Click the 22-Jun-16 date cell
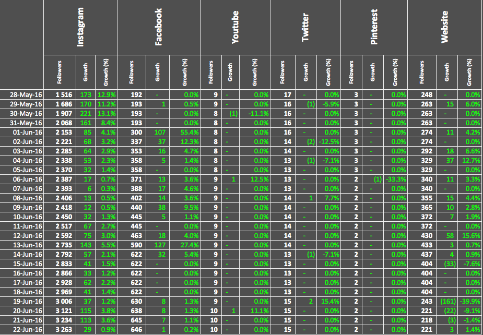This screenshot has width=483, height=335. (x=22, y=330)
